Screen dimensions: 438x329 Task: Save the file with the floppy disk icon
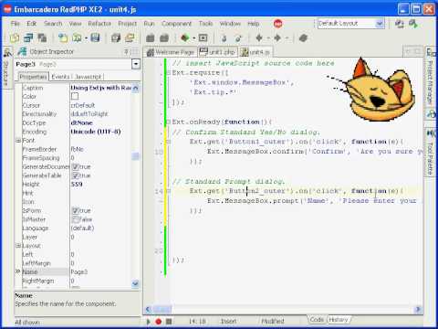[95, 37]
